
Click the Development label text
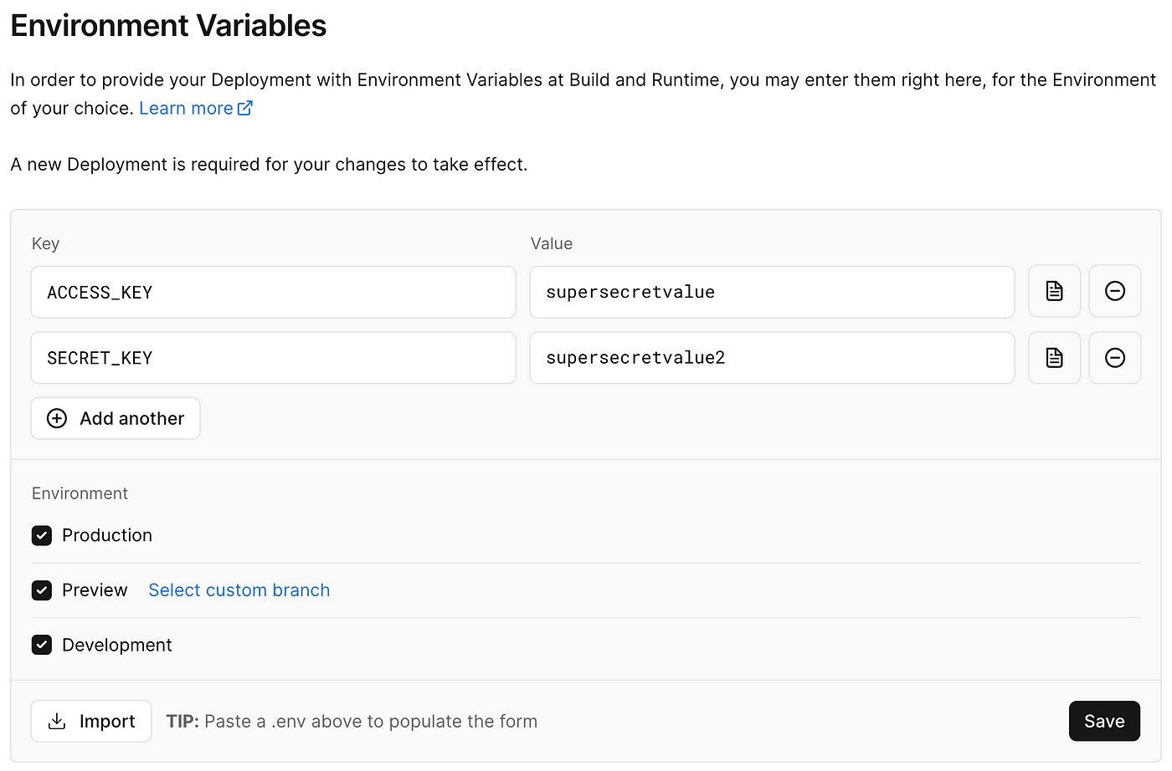tap(117, 645)
